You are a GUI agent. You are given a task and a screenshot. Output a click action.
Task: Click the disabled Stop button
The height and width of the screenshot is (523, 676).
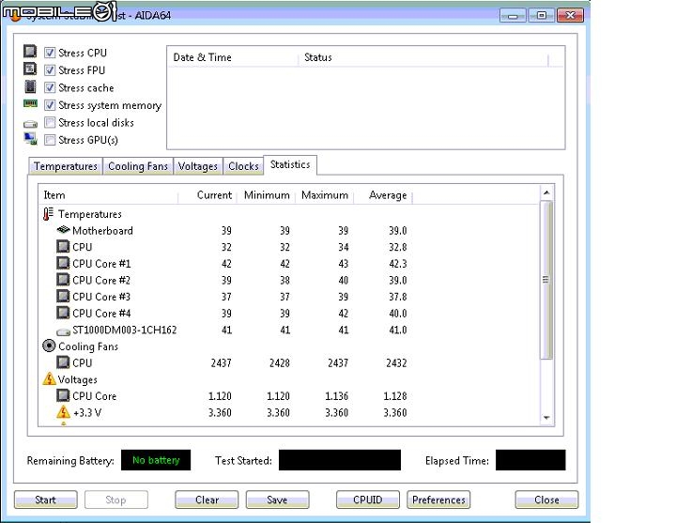[116, 500]
